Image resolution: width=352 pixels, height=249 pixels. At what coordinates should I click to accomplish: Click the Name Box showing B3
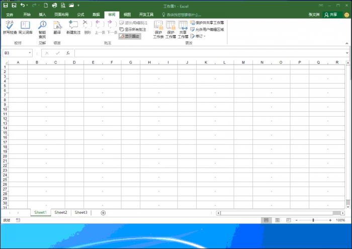pos(15,53)
